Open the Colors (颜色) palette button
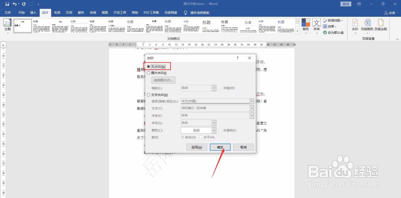The width and height of the screenshot is (401, 198). tap(306, 26)
